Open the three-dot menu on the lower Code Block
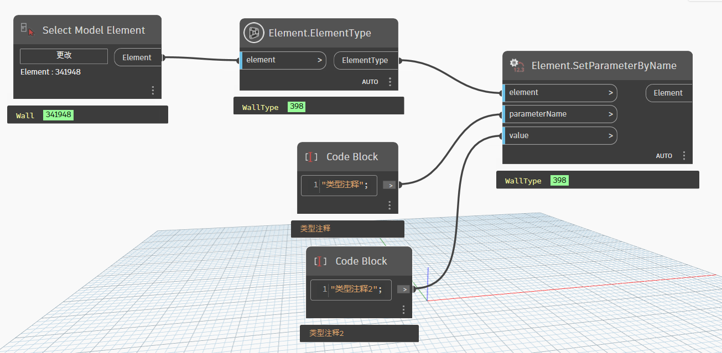Viewport: 722px width, 353px height. (404, 310)
